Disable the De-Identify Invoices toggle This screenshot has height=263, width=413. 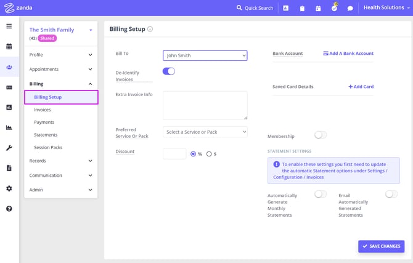[169, 71]
